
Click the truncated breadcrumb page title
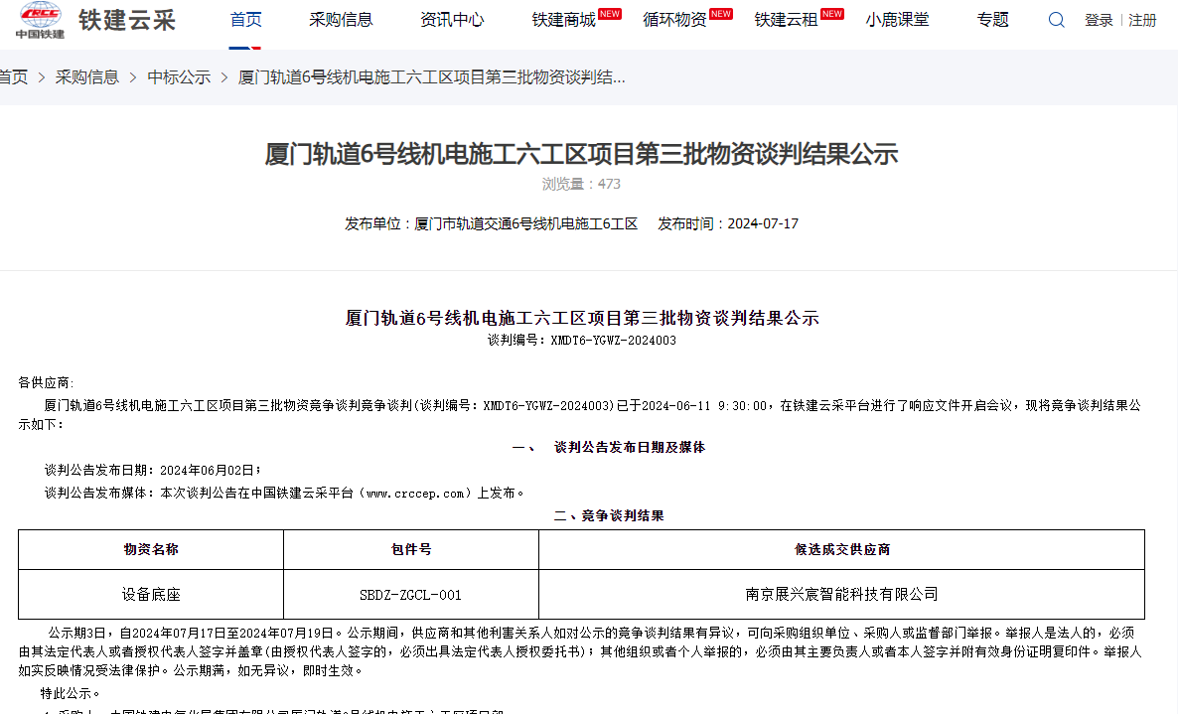pos(431,77)
